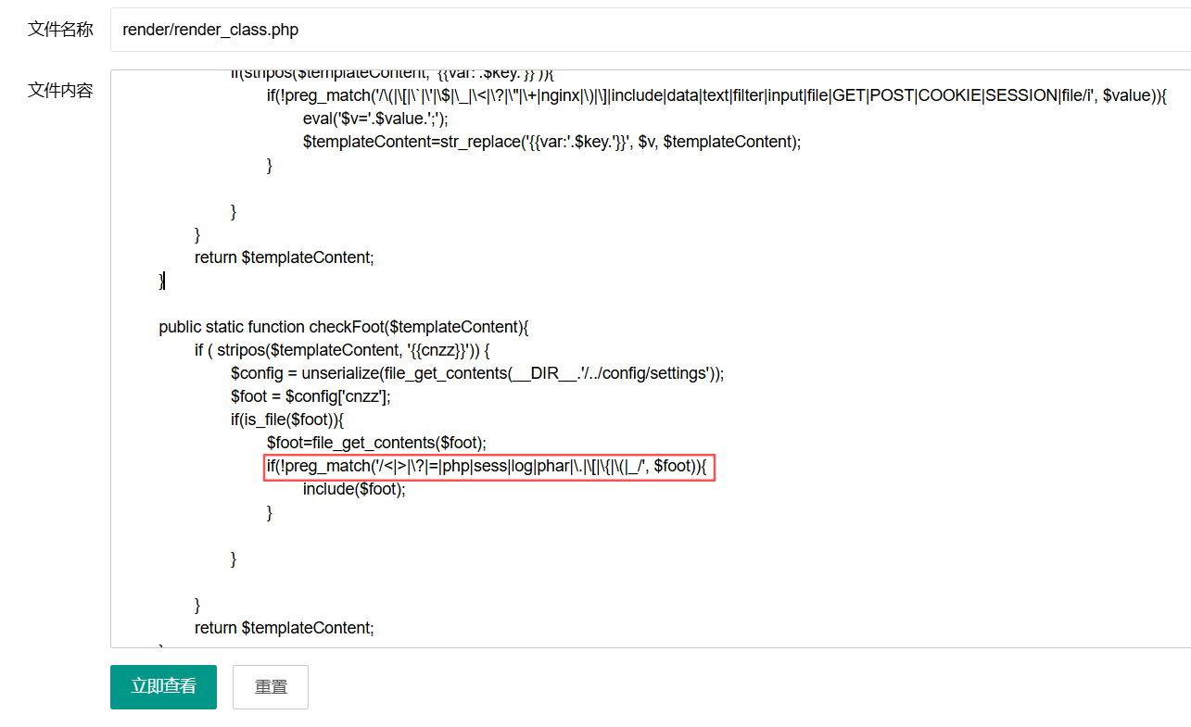Viewport: 1191px width, 727px height.
Task: Place cursor on the stripos '{{cnzz}}' line
Action: [x=341, y=350]
